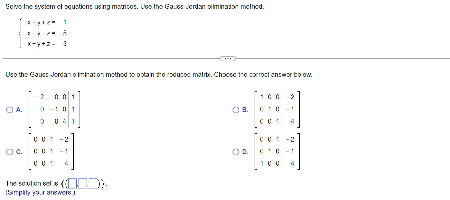450x200 pixels.
Task: Select radio button for answer choice C
Action: point(10,152)
